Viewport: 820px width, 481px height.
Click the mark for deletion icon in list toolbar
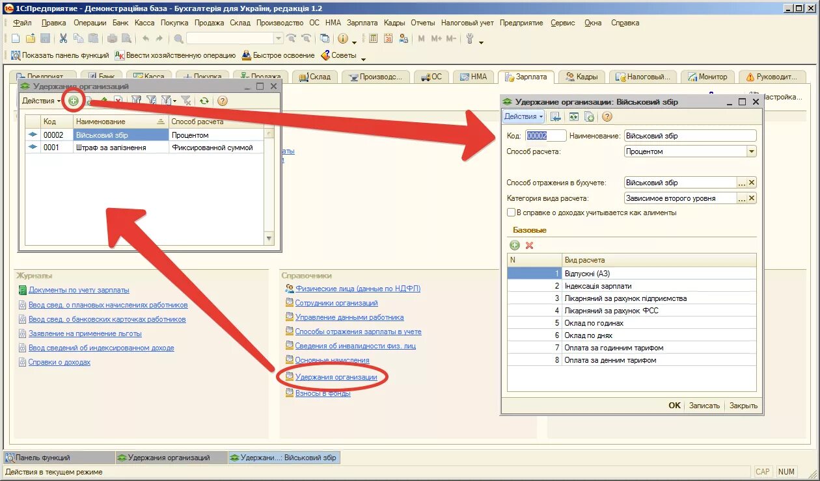click(x=118, y=101)
